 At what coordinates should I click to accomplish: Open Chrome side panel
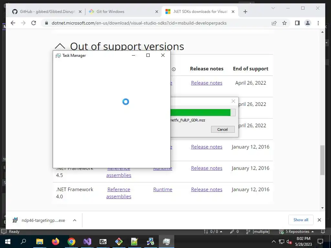pos(297,23)
